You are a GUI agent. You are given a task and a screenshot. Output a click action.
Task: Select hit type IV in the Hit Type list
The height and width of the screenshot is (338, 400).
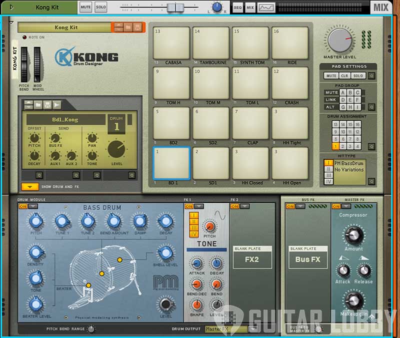pyautogui.click(x=328, y=181)
